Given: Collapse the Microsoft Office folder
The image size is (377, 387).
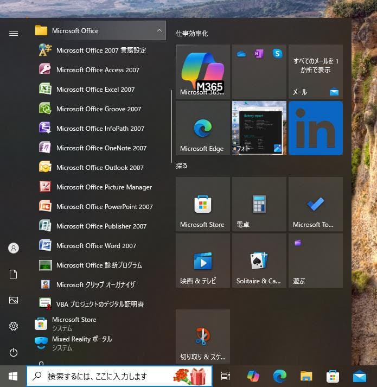Looking at the screenshot, I should (100, 30).
